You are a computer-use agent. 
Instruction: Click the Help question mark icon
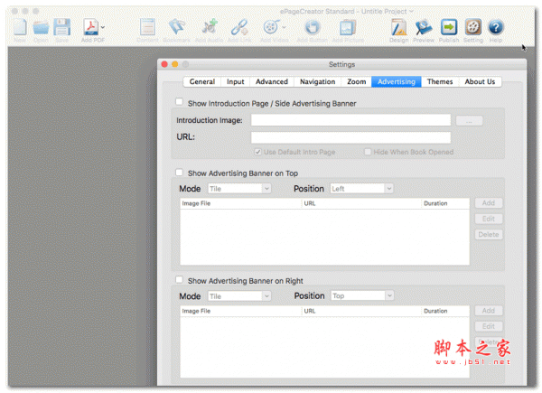496,27
